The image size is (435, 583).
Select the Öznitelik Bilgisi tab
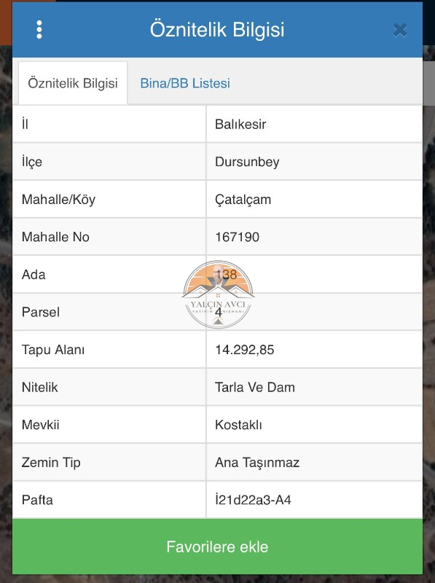[73, 83]
